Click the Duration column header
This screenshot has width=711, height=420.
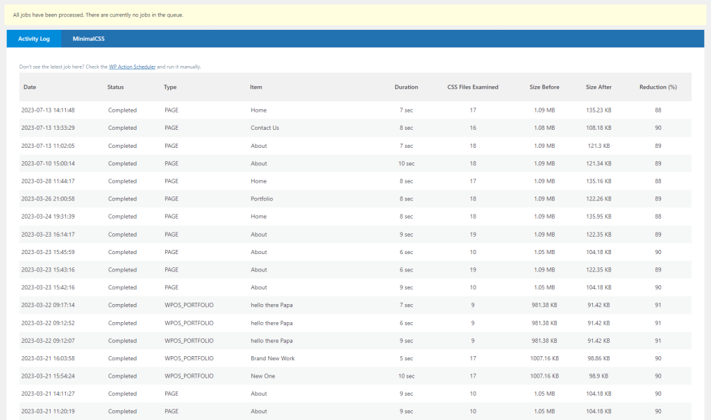(406, 87)
